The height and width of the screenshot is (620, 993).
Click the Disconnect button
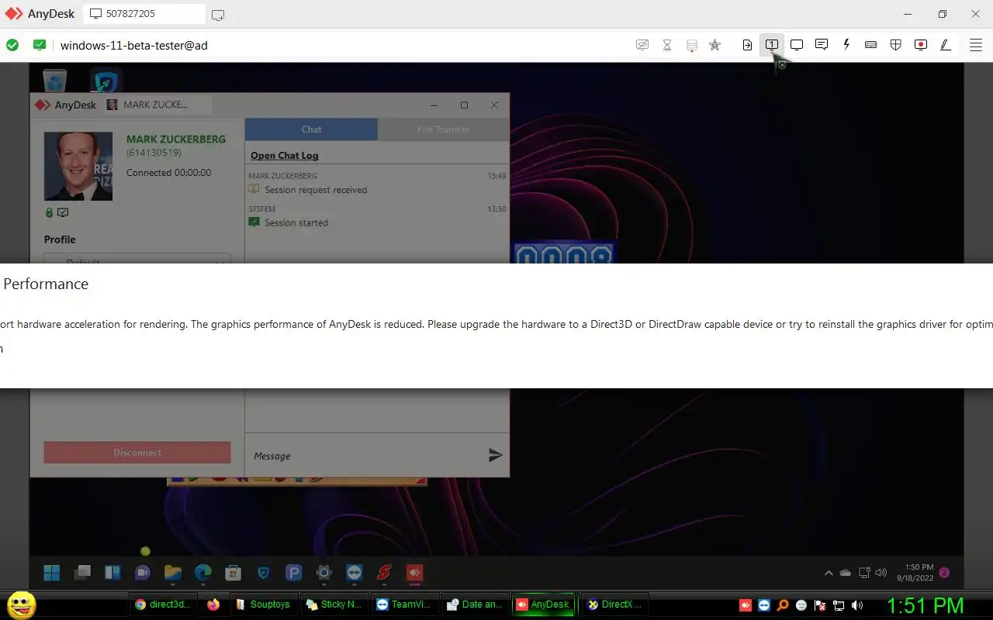click(x=137, y=453)
